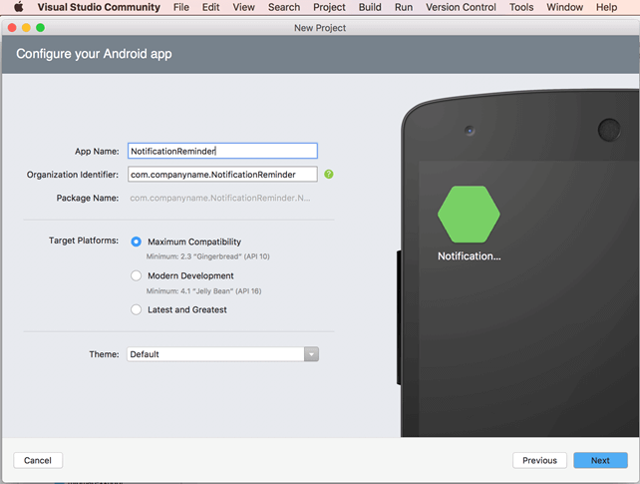Click Next to continue

(600, 460)
